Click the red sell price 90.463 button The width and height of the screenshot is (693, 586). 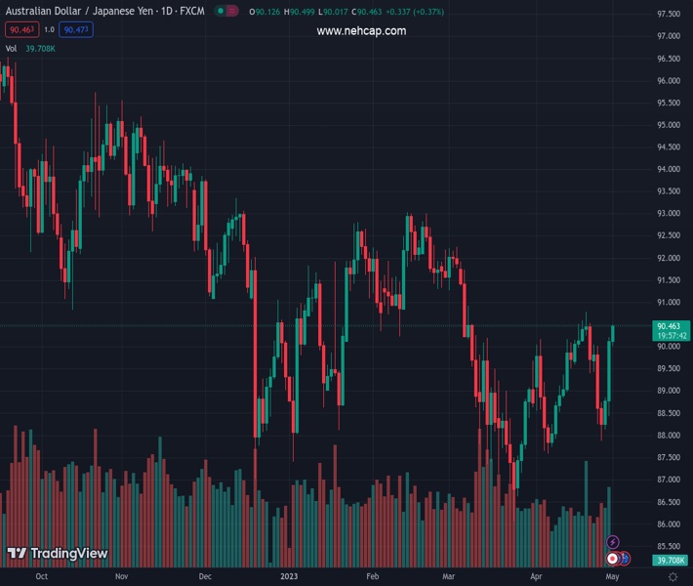click(21, 29)
